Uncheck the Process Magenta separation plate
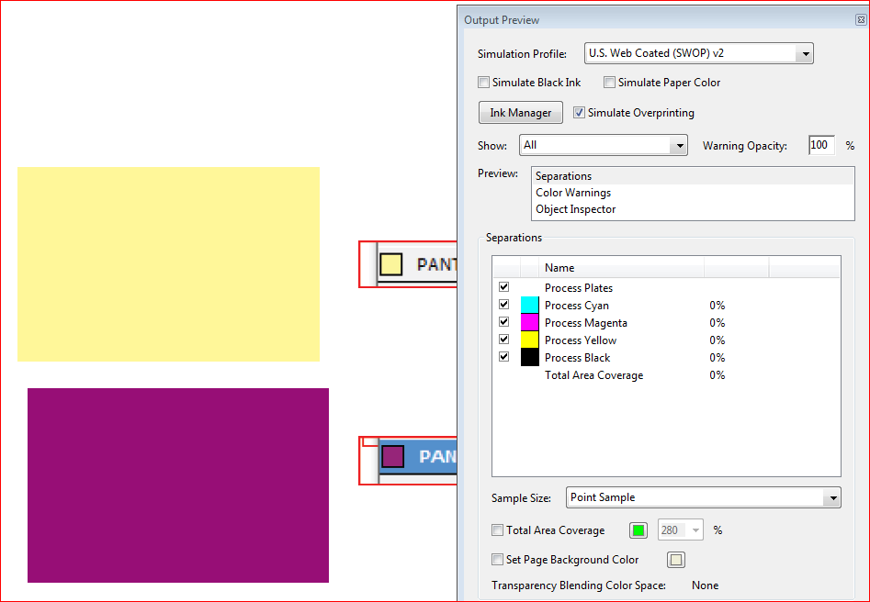870x602 pixels. [x=503, y=321]
